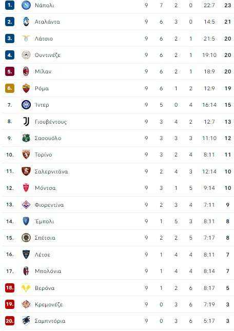
Task: Click the Sassuolo green crest icon
Action: tap(26, 138)
